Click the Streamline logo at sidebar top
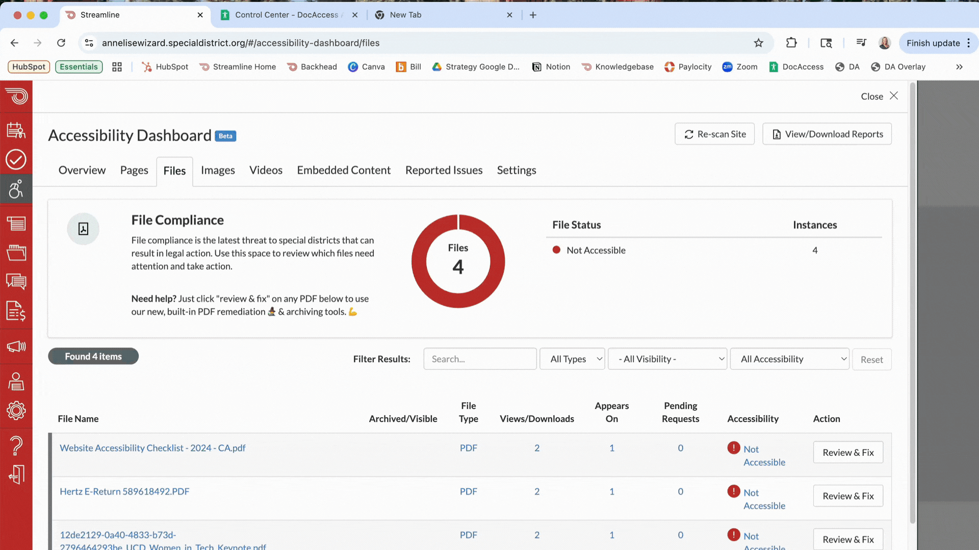Image resolution: width=979 pixels, height=550 pixels. point(17,96)
